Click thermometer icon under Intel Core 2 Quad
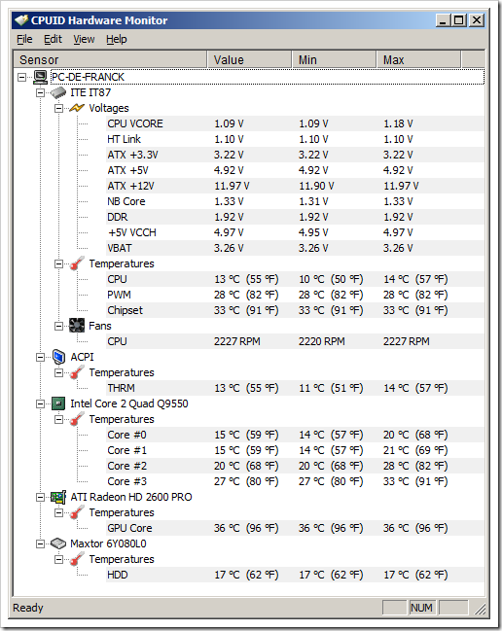This screenshot has width=502, height=631. pos(77,419)
